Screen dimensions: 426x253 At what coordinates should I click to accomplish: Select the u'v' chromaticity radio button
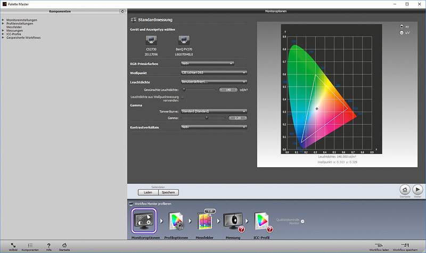coord(402,32)
